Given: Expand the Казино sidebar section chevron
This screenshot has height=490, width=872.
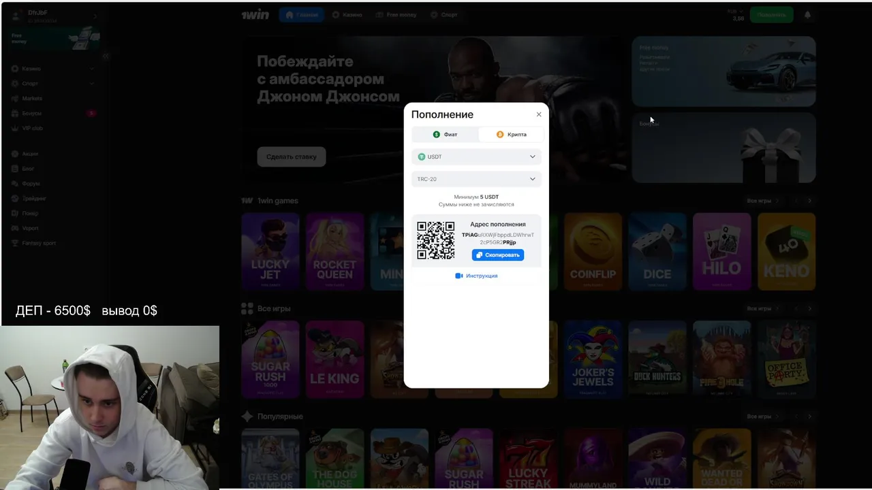Looking at the screenshot, I should pyautogui.click(x=92, y=68).
